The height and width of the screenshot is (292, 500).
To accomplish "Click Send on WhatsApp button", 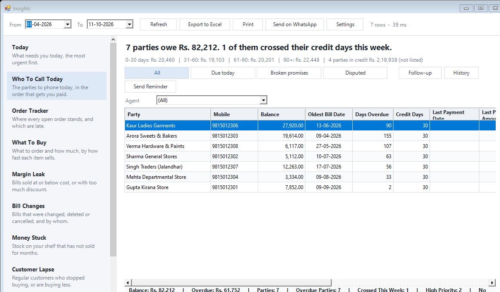I will 295,24.
